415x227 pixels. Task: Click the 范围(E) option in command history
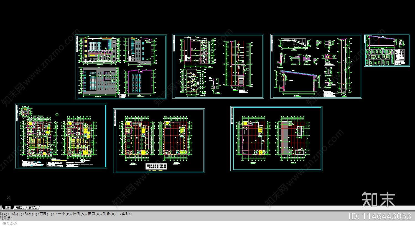coord(46,214)
